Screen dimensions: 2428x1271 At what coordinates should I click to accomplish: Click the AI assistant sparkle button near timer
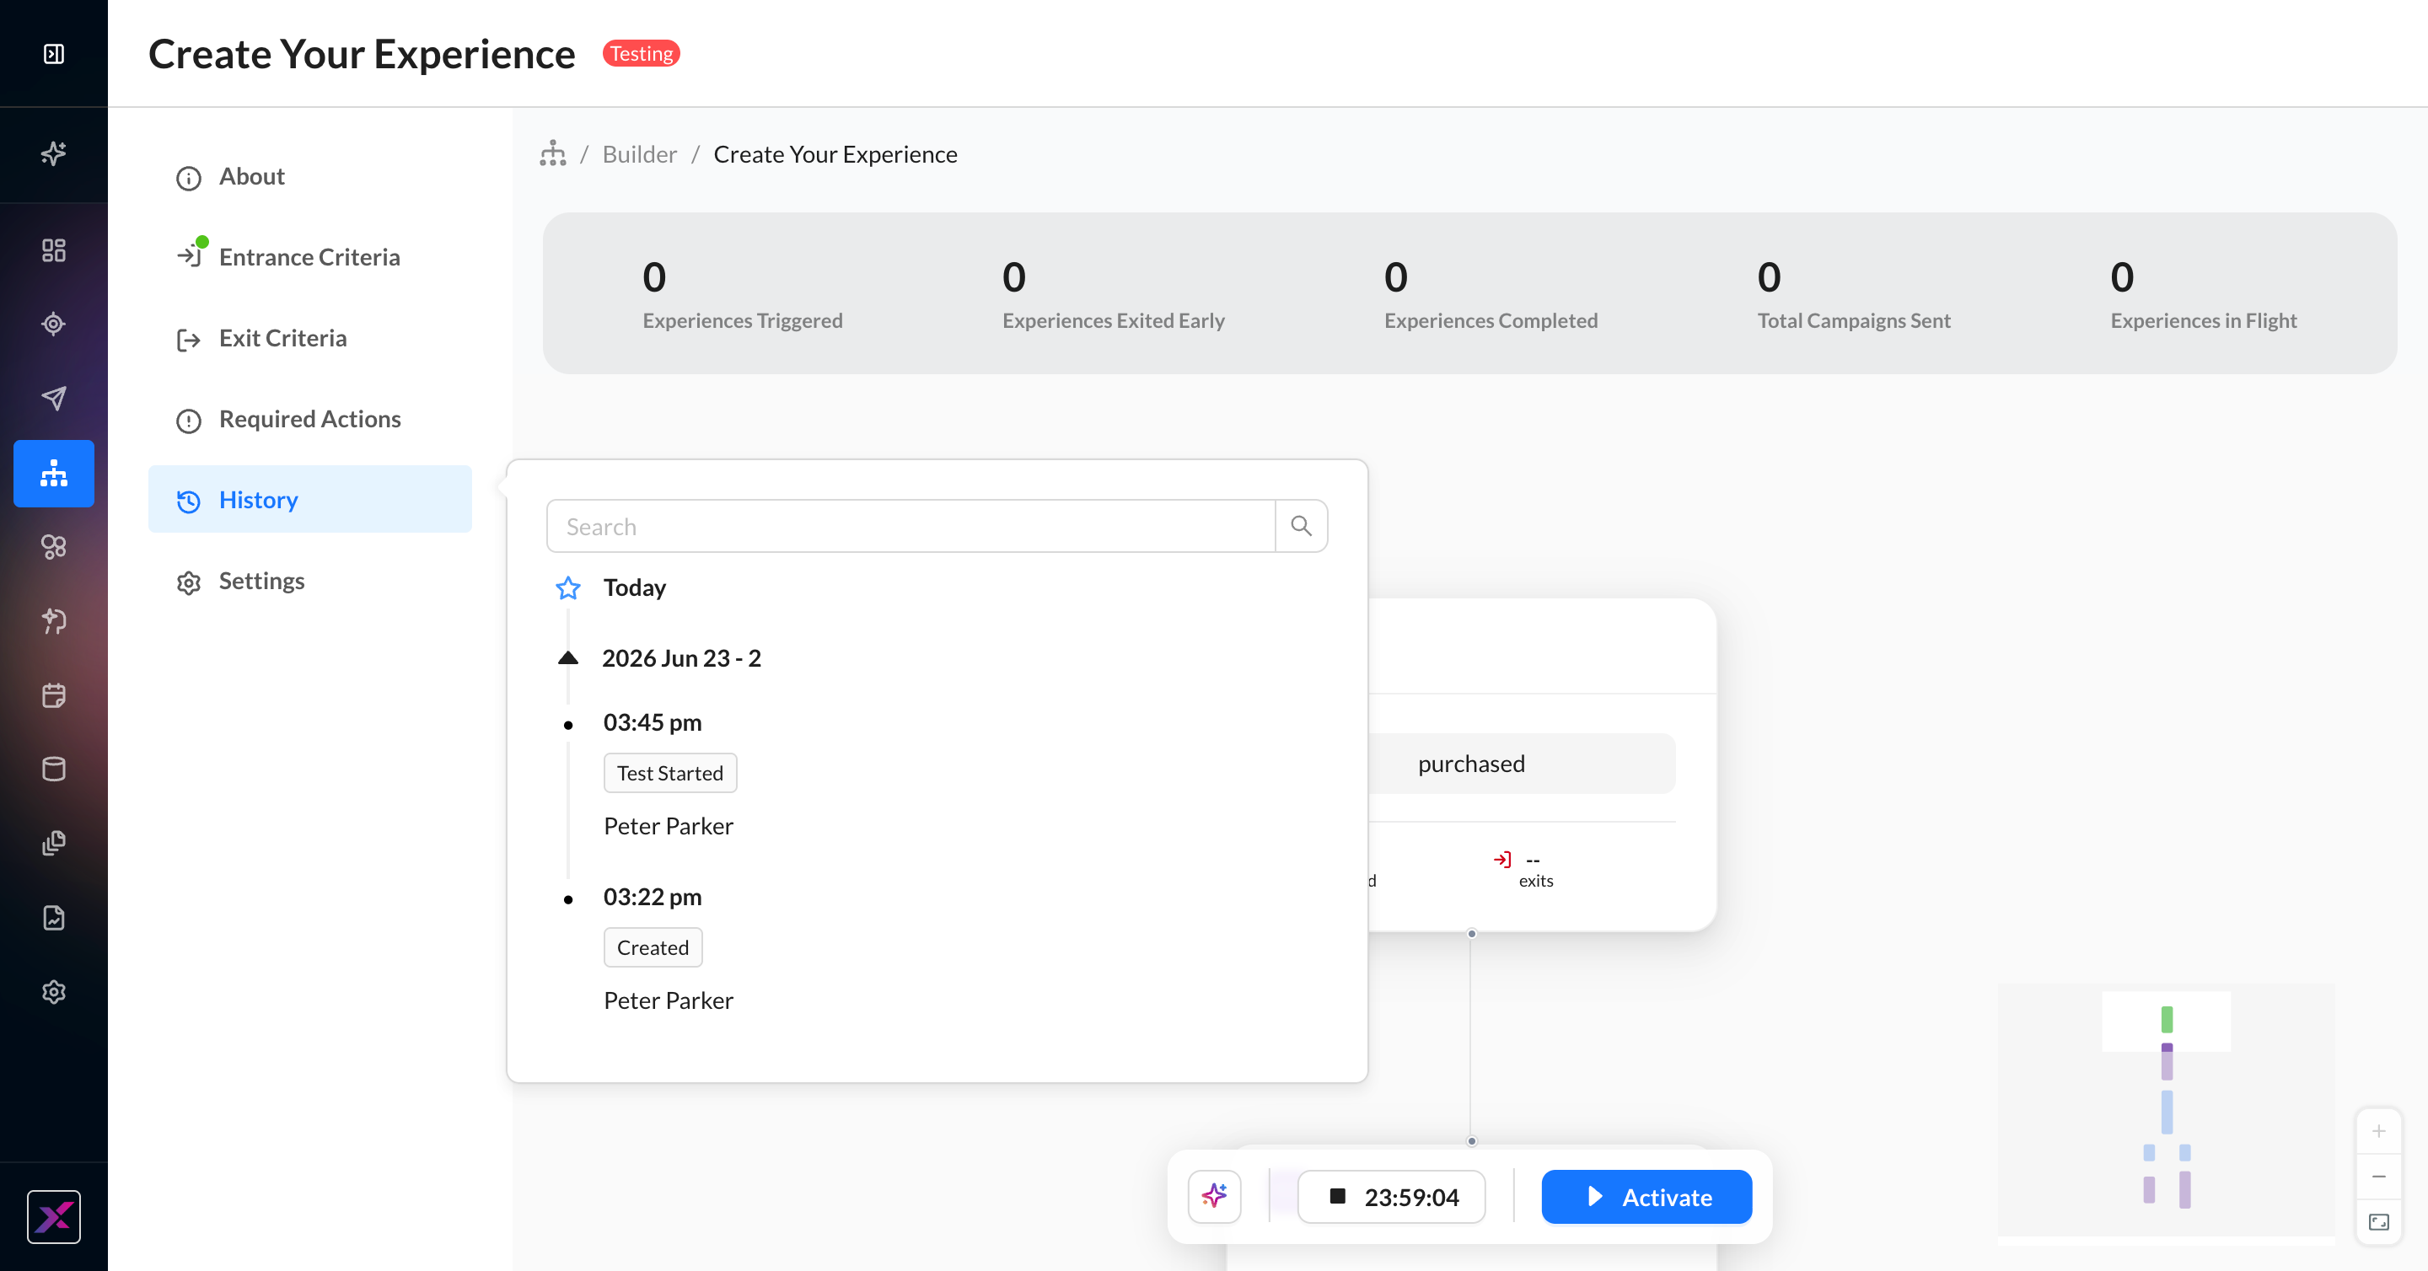click(x=1214, y=1197)
